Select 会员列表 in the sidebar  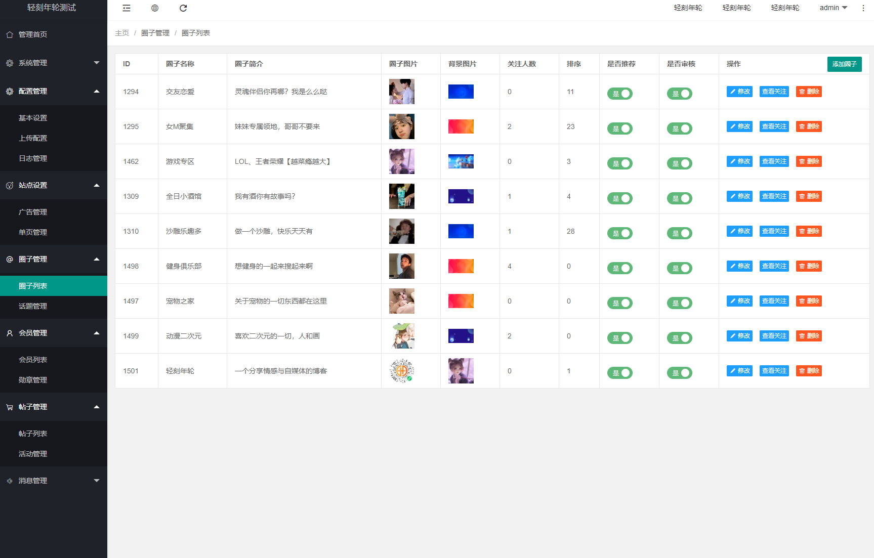pos(32,359)
